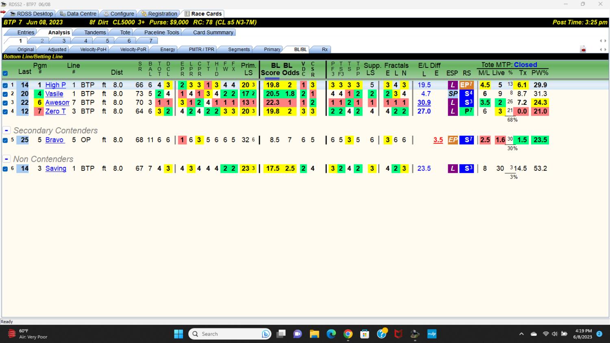Screen dimensions: 610x343
Task: Uncheck the checkbox for High P row
Action: (5, 85)
